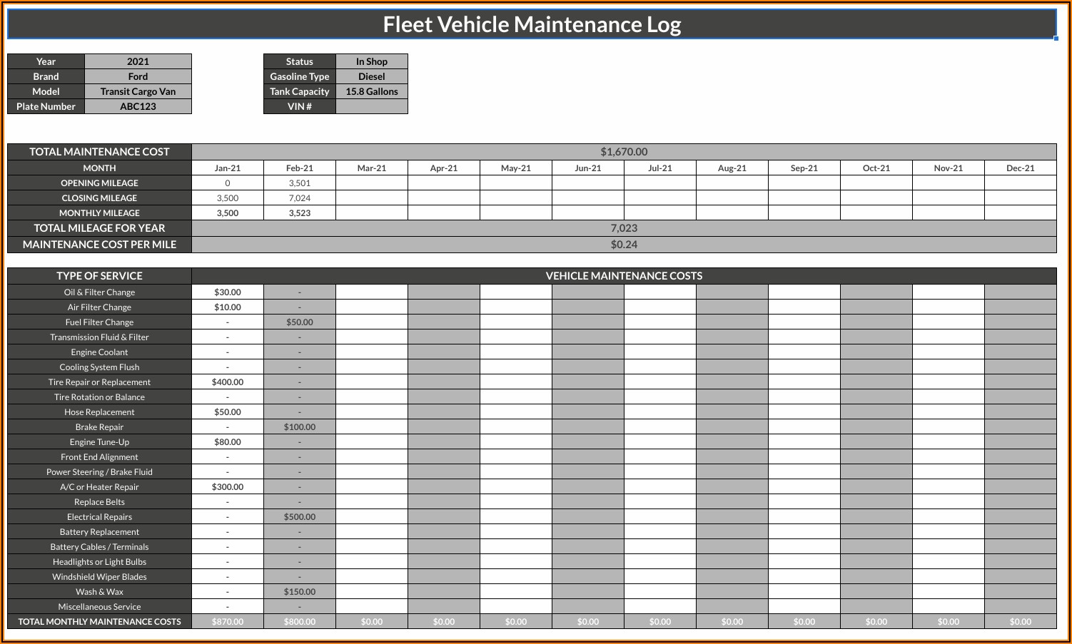Viewport: 1072px width, 644px height.
Task: Select the Transit Cargo Van model cell
Action: (138, 91)
